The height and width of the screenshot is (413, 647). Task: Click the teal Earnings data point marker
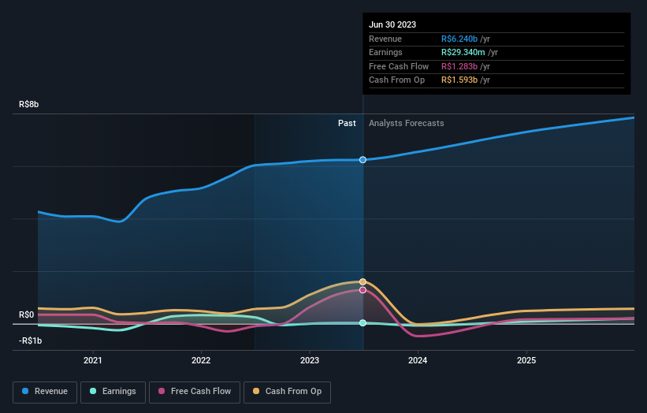coord(363,322)
